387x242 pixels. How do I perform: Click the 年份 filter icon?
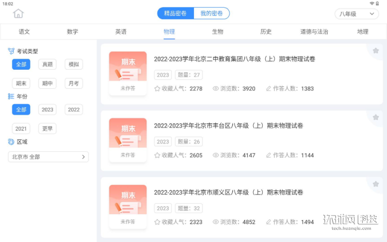coord(11,96)
